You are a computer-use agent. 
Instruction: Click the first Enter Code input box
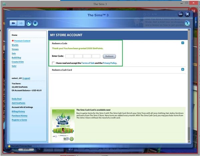coord(69,56)
